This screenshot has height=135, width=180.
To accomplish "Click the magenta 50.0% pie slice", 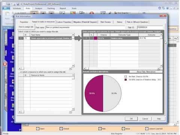I will [94, 93].
